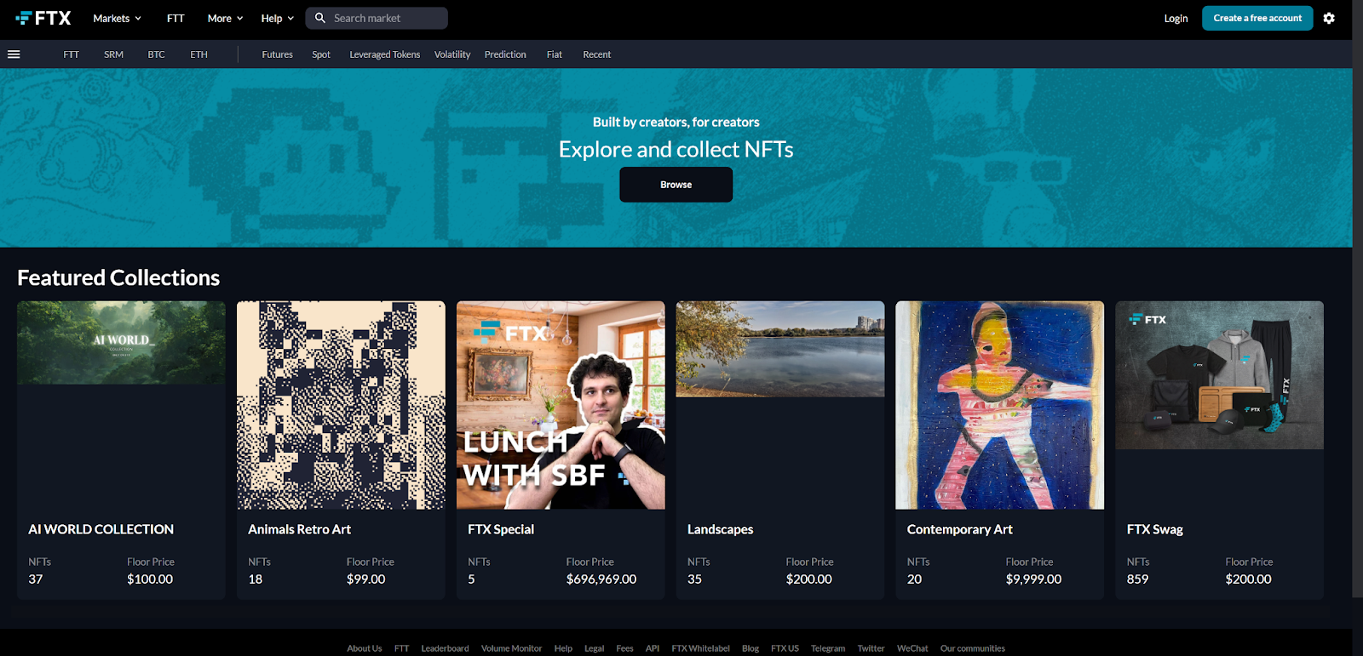The image size is (1363, 656).
Task: Open the Prediction tab
Action: click(505, 54)
